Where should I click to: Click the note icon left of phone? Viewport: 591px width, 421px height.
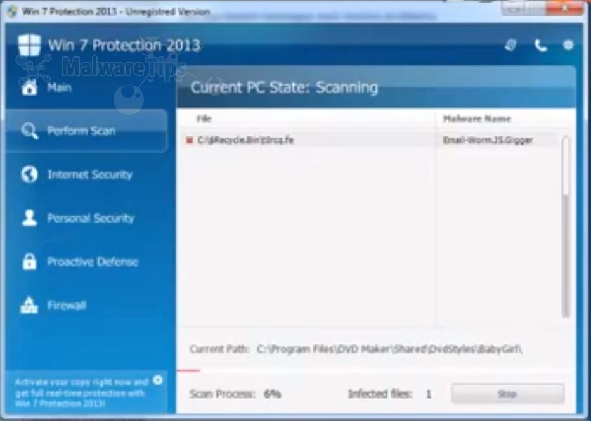pos(510,45)
